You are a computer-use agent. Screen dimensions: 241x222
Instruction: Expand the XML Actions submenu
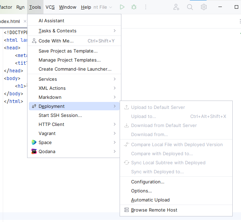(x=74, y=88)
